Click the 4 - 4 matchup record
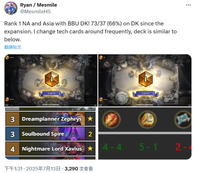Screen dimensions: 197x173 (x=112, y=147)
